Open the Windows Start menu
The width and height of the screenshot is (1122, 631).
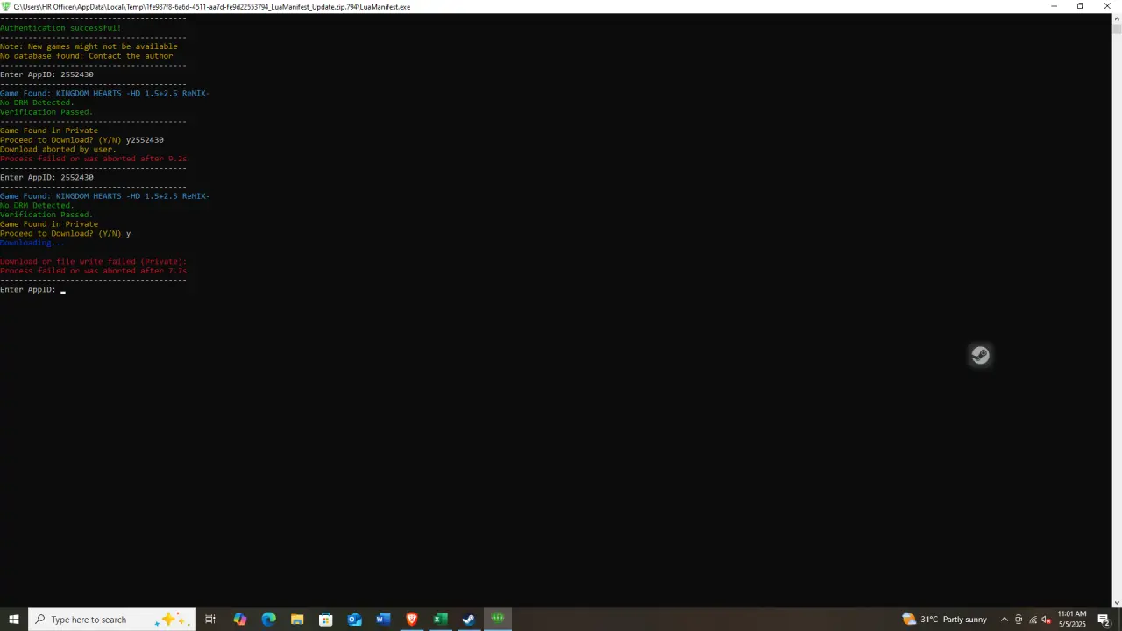[14, 620]
